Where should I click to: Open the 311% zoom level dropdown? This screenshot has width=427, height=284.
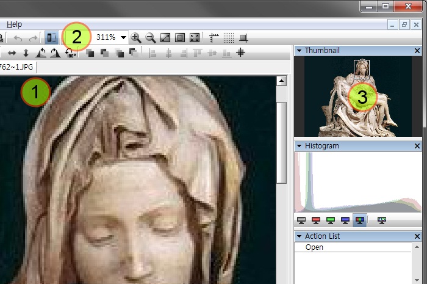124,38
